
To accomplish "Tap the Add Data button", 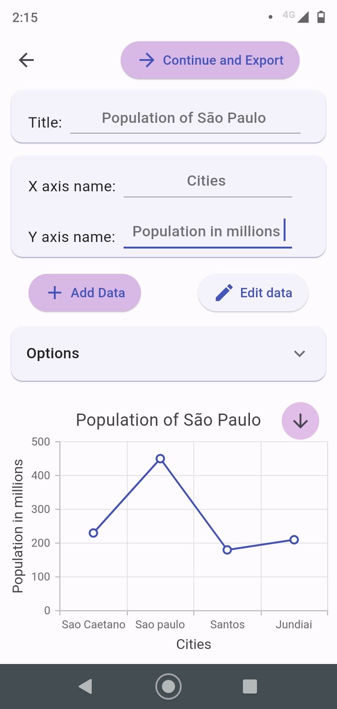I will [x=85, y=293].
